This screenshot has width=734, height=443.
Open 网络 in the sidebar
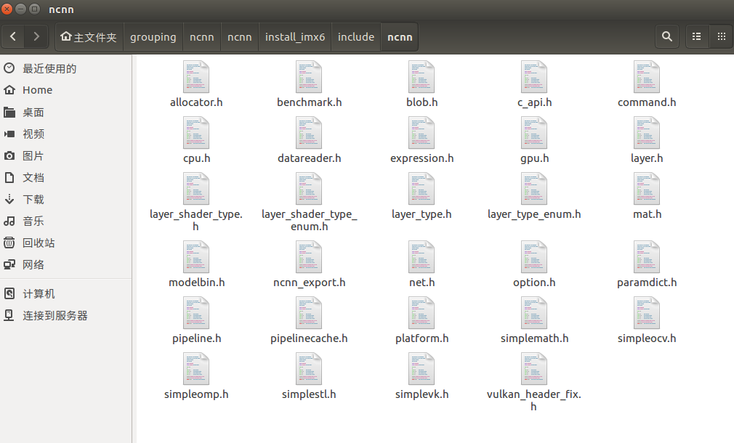(65, 265)
